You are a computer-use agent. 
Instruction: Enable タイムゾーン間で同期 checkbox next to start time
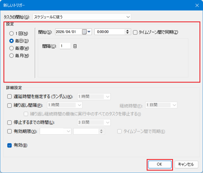(x=135, y=32)
